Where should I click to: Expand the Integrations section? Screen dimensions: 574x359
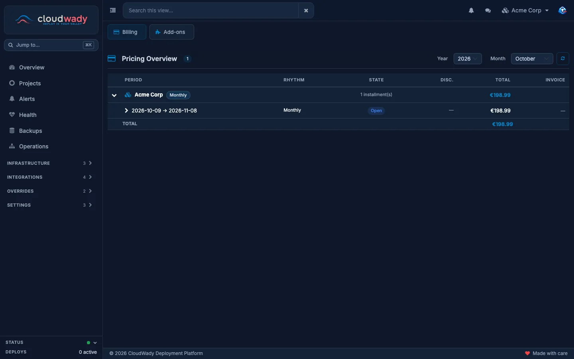pyautogui.click(x=50, y=177)
